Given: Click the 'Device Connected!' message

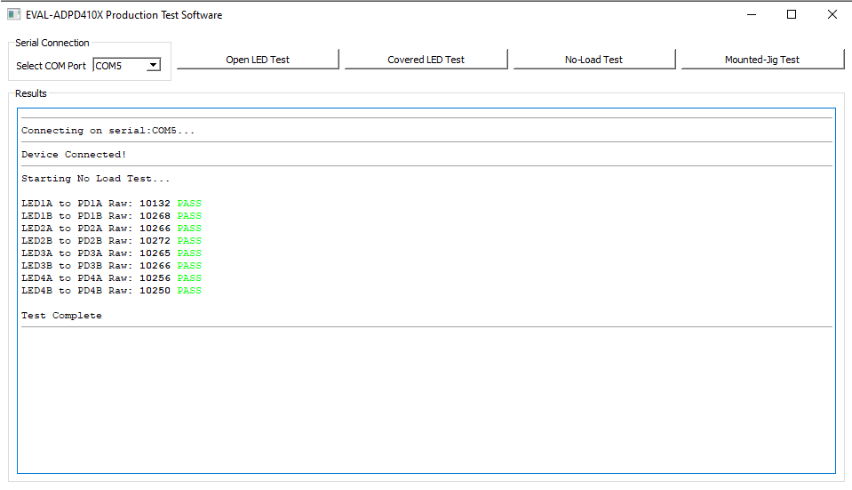Looking at the screenshot, I should pos(74,155).
